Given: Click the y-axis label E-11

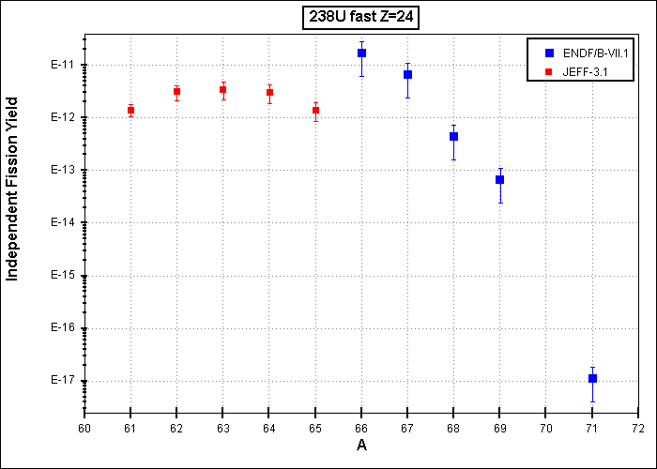Looking at the screenshot, I should pyautogui.click(x=63, y=65).
